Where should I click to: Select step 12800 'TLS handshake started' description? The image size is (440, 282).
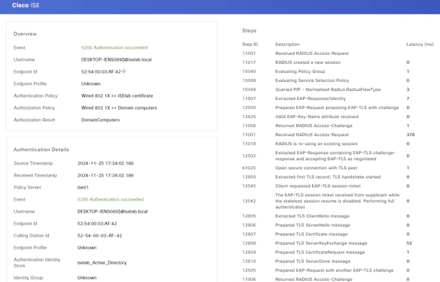click(x=328, y=177)
